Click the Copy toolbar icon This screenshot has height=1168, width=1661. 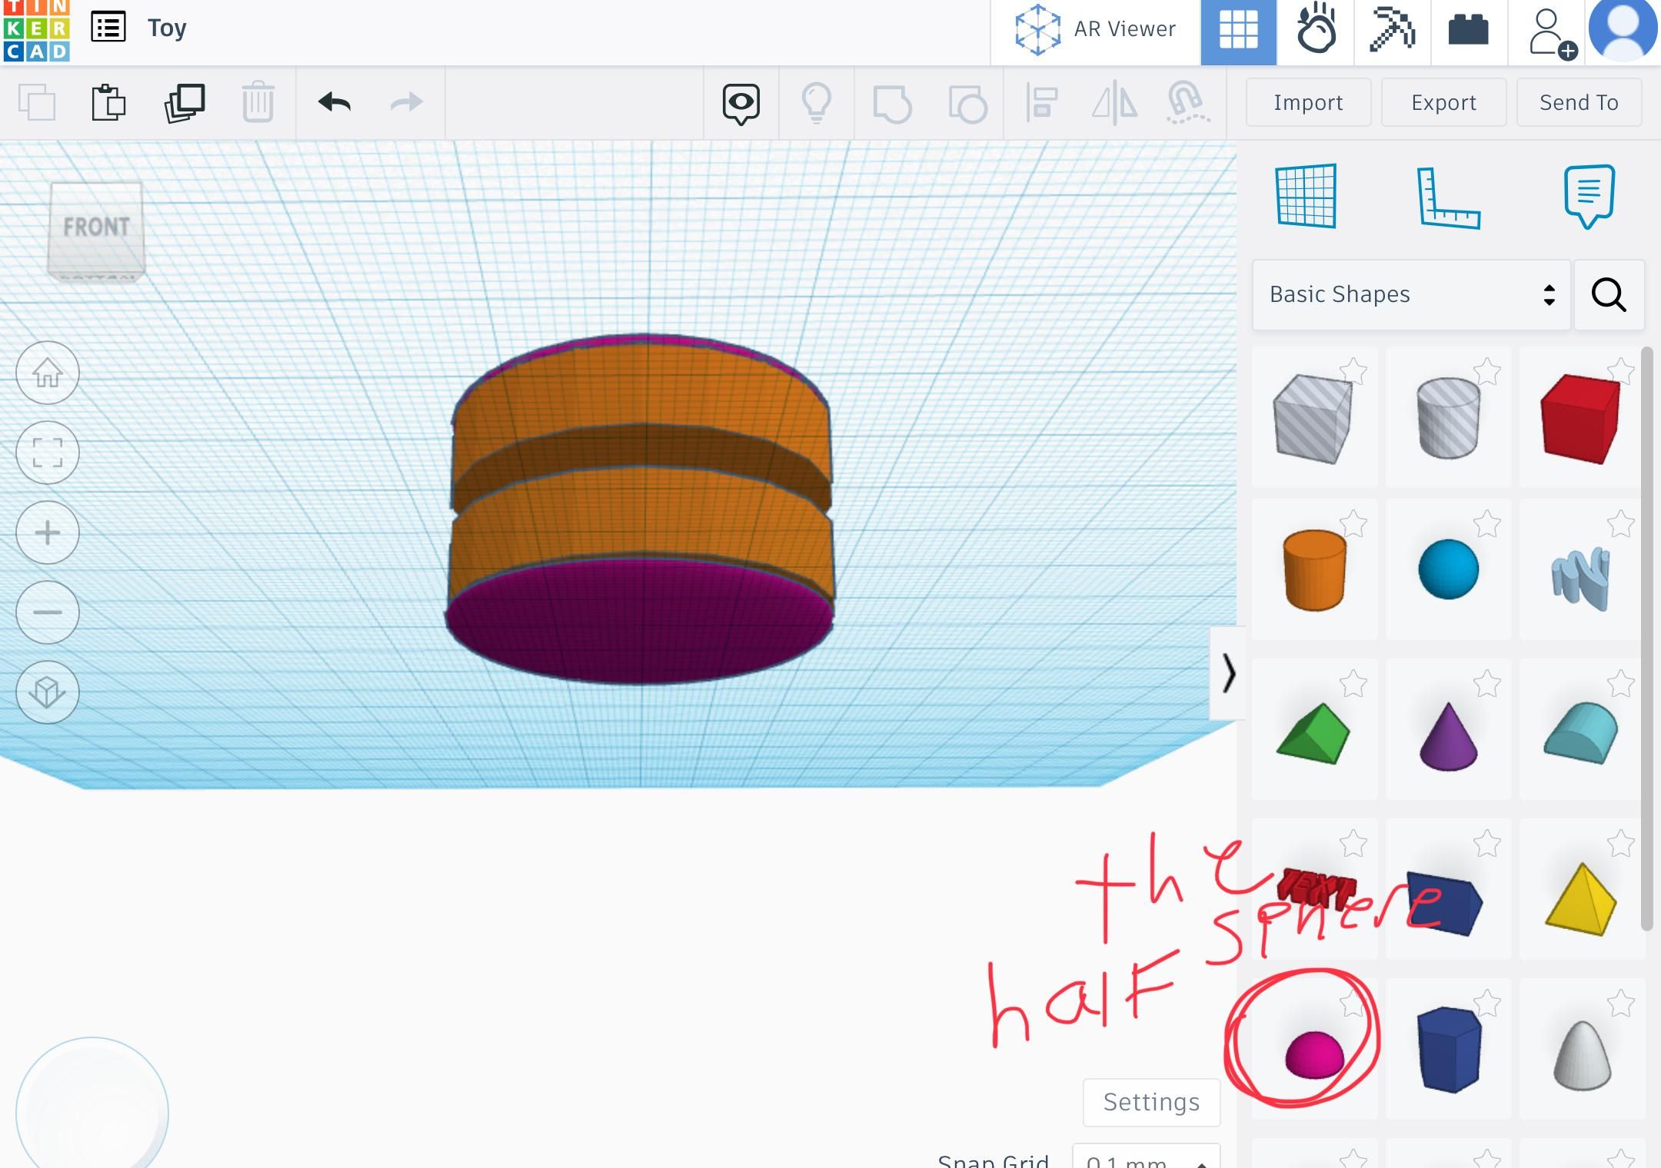(x=37, y=103)
